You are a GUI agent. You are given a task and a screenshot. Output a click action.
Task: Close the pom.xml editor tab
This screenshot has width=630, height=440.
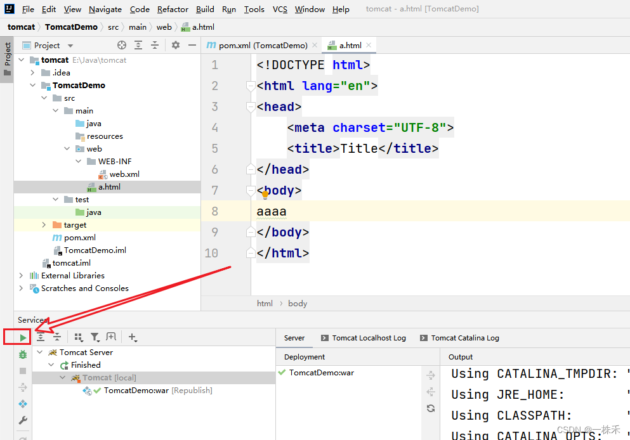315,45
